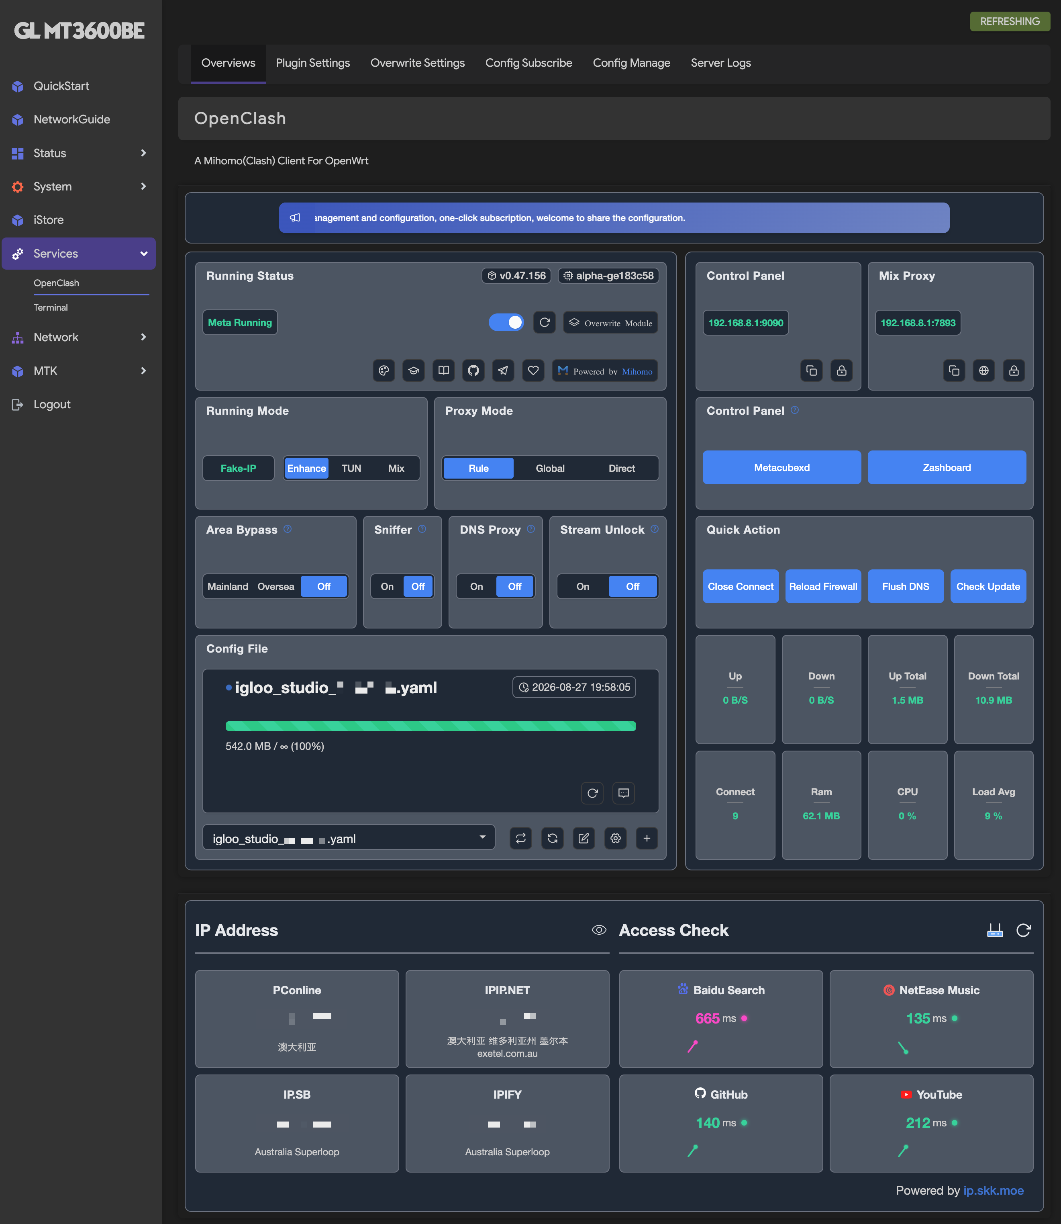1061x1224 pixels.
Task: Copy the Mix Proxy address
Action: [x=954, y=371]
